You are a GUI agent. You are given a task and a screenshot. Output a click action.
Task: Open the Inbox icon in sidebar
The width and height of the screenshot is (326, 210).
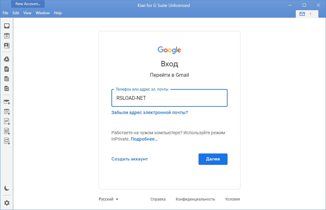tap(7, 26)
